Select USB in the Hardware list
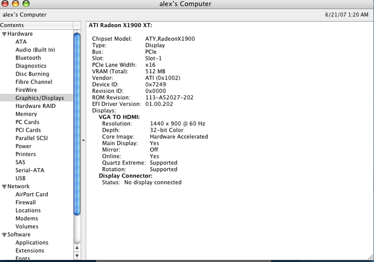 20,178
